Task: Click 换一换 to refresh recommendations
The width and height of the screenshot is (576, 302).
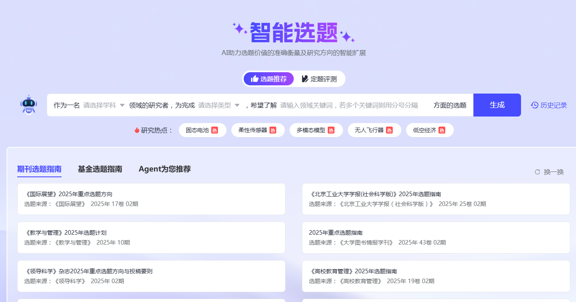Action: (x=549, y=172)
